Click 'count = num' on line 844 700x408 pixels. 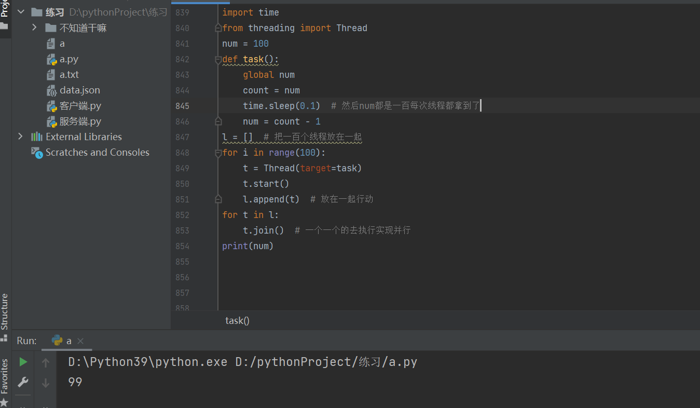pyautogui.click(x=271, y=90)
